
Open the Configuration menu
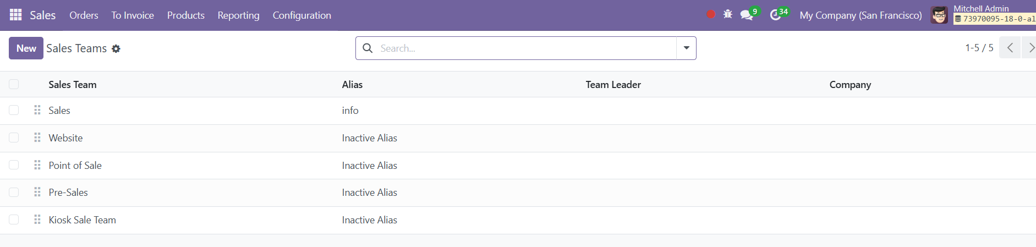click(302, 15)
